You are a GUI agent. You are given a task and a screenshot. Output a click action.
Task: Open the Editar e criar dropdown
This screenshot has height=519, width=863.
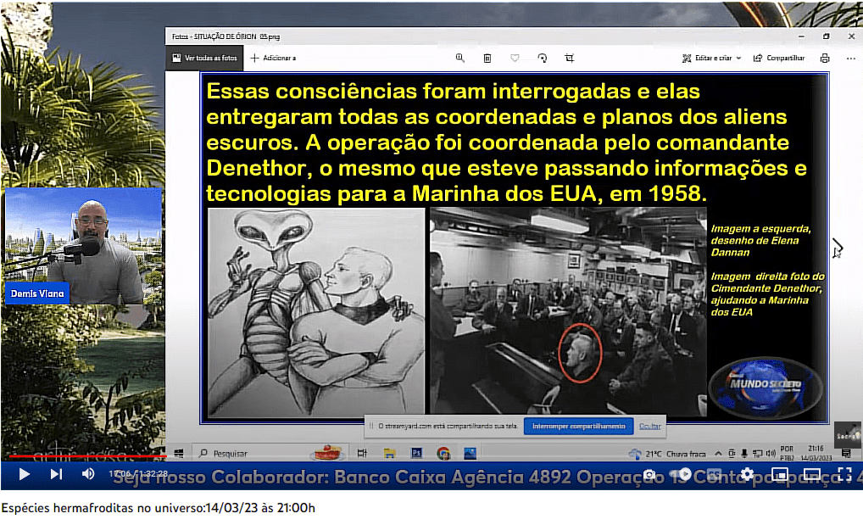point(712,58)
